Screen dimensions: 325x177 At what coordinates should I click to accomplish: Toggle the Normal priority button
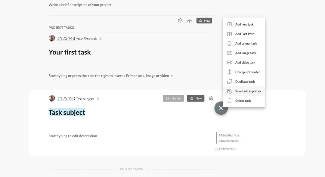tap(173, 98)
